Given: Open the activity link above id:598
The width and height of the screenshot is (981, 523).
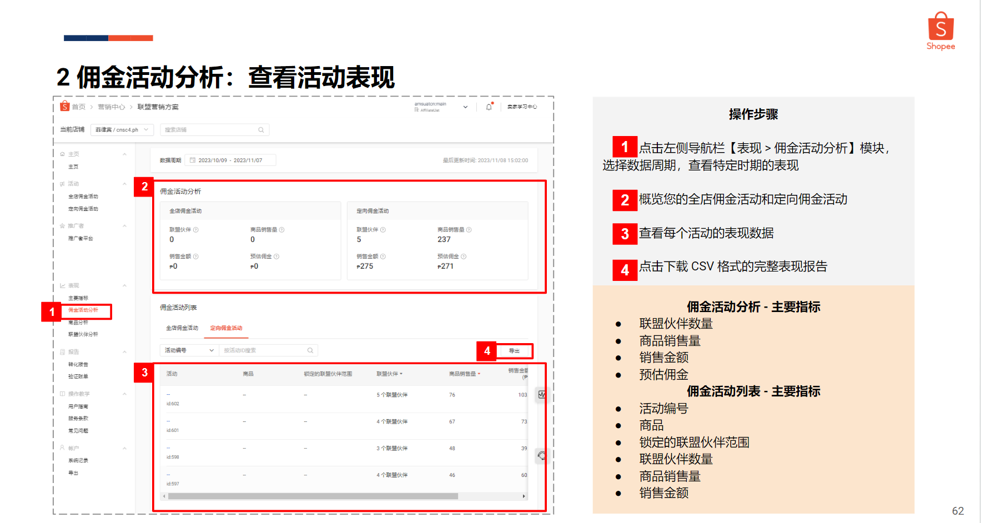Looking at the screenshot, I should point(168,448).
